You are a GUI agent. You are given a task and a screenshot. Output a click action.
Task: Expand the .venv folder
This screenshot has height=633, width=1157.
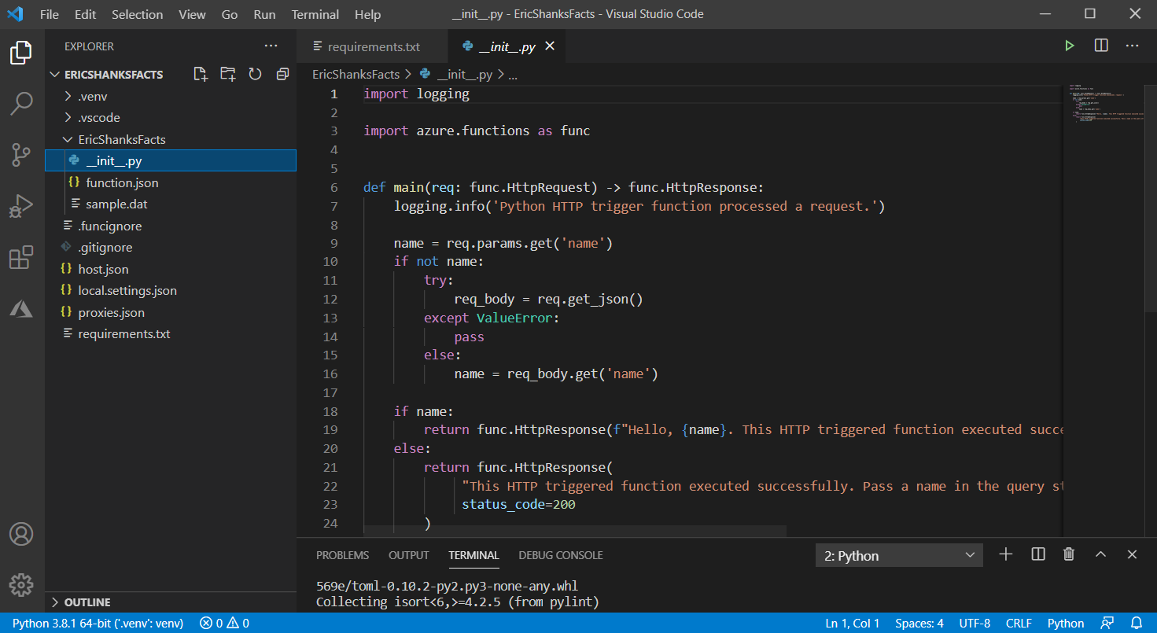point(92,96)
